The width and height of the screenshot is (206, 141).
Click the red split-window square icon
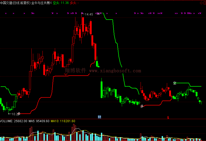(x=205, y=3)
